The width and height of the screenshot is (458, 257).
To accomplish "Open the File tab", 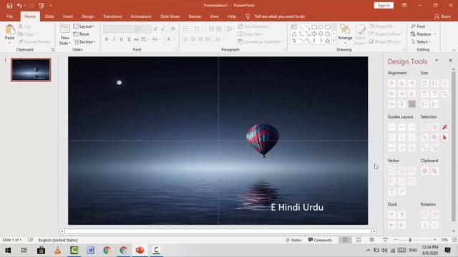I will point(9,16).
